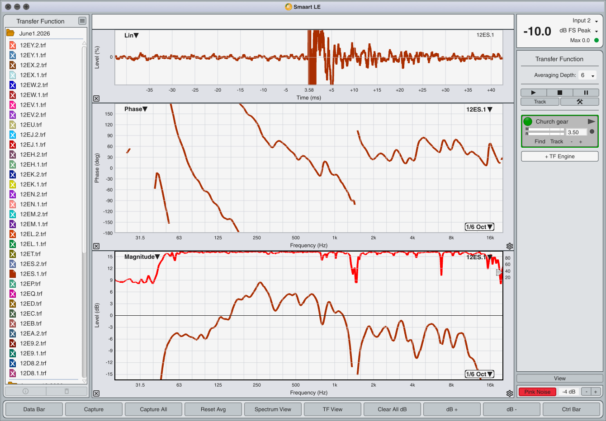
Task: Click Clear All dB button
Action: tap(392, 409)
